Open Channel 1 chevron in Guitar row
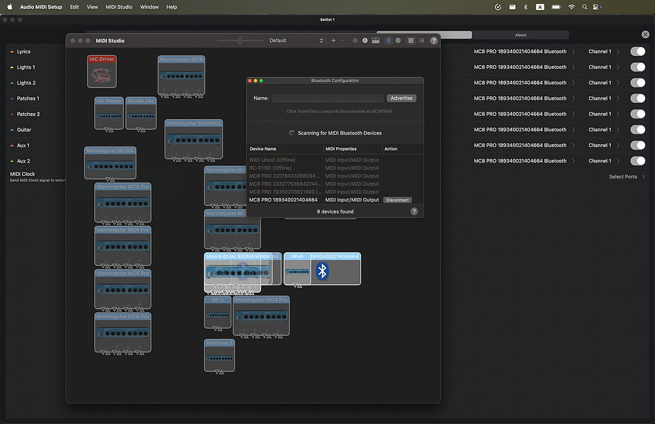 618,130
